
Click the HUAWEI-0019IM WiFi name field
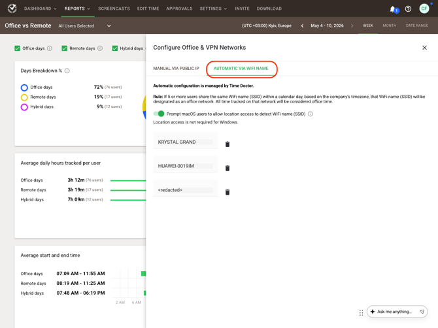pyautogui.click(x=185, y=166)
